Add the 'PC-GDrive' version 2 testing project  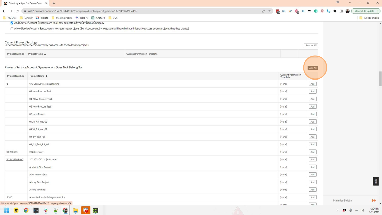[312, 84]
